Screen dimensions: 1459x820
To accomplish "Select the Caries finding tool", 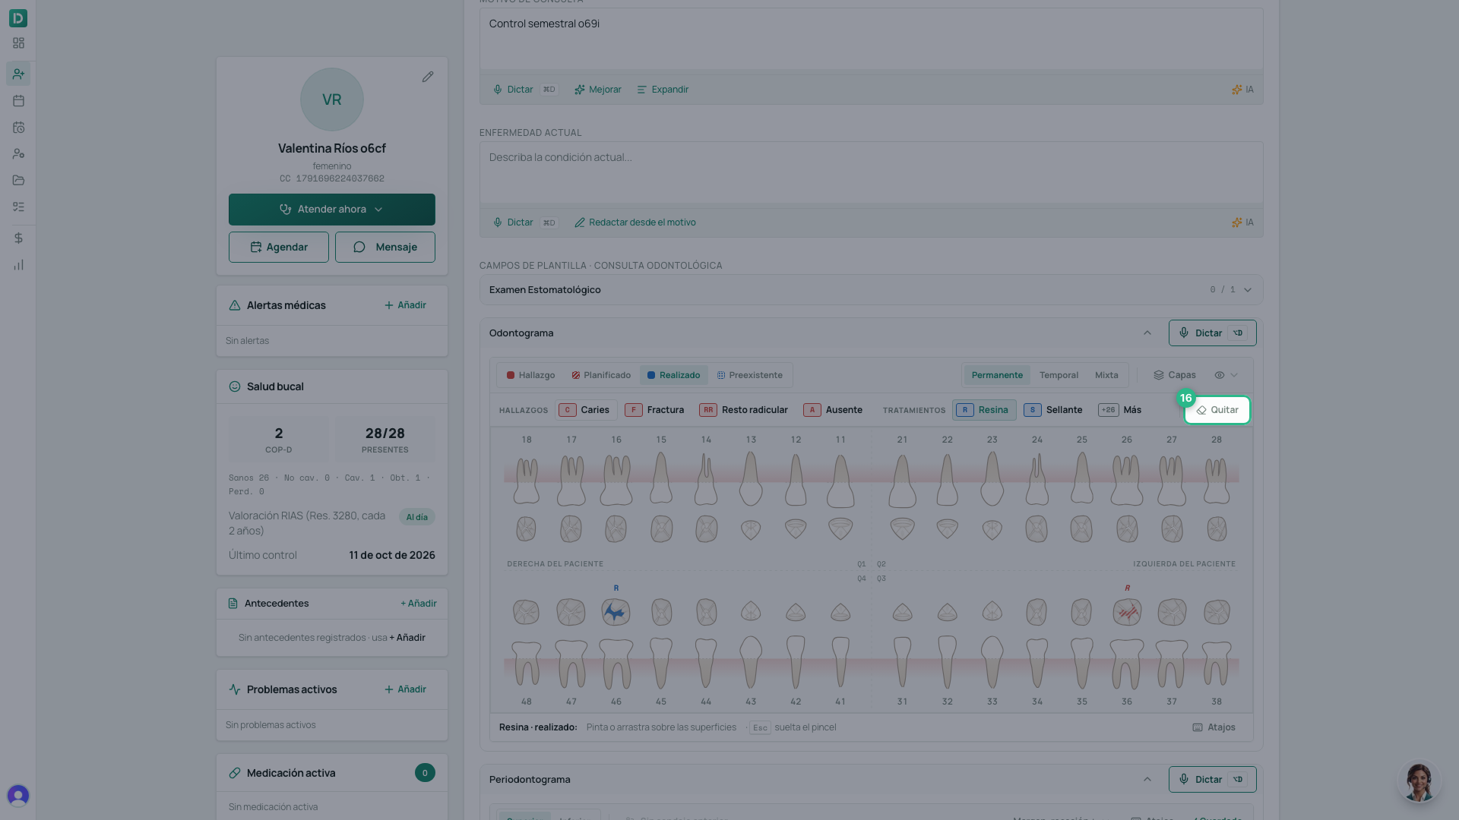I will (x=585, y=410).
